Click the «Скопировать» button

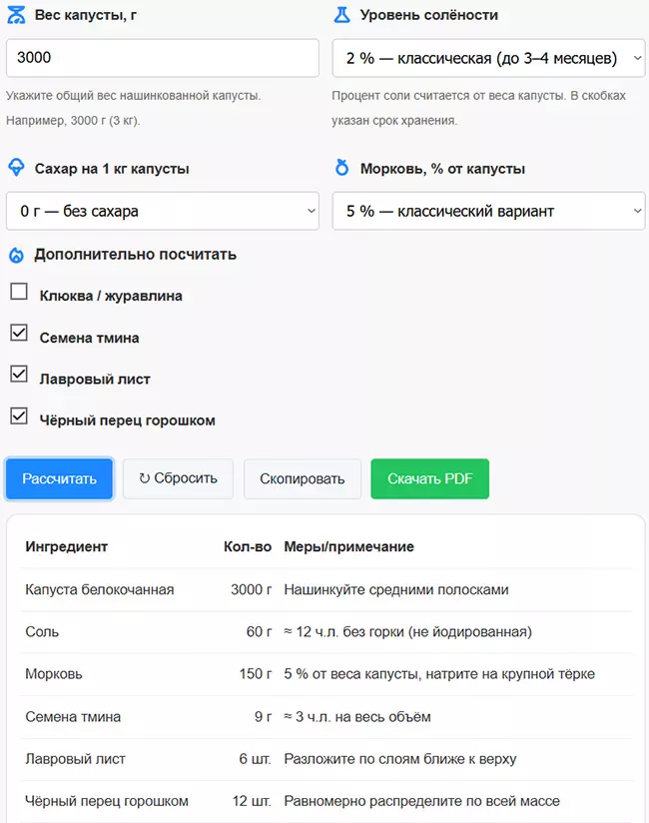(x=303, y=478)
